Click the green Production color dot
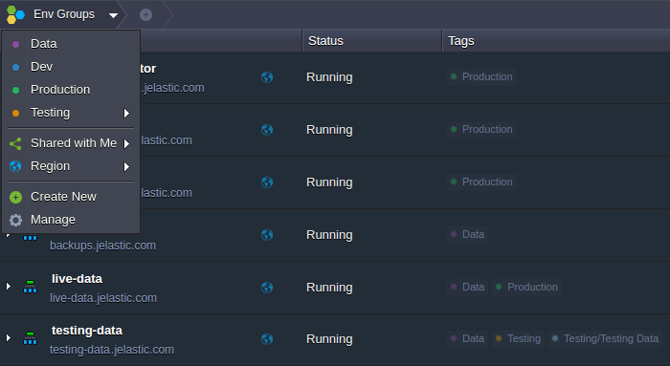This screenshot has width=670, height=366. [16, 91]
